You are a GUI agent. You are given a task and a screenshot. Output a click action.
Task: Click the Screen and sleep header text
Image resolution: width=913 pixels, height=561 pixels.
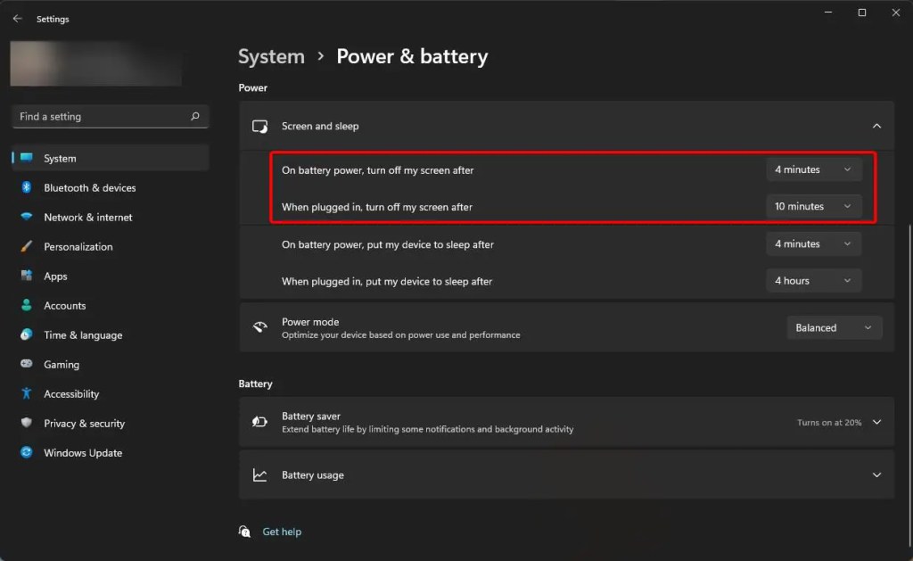point(320,126)
